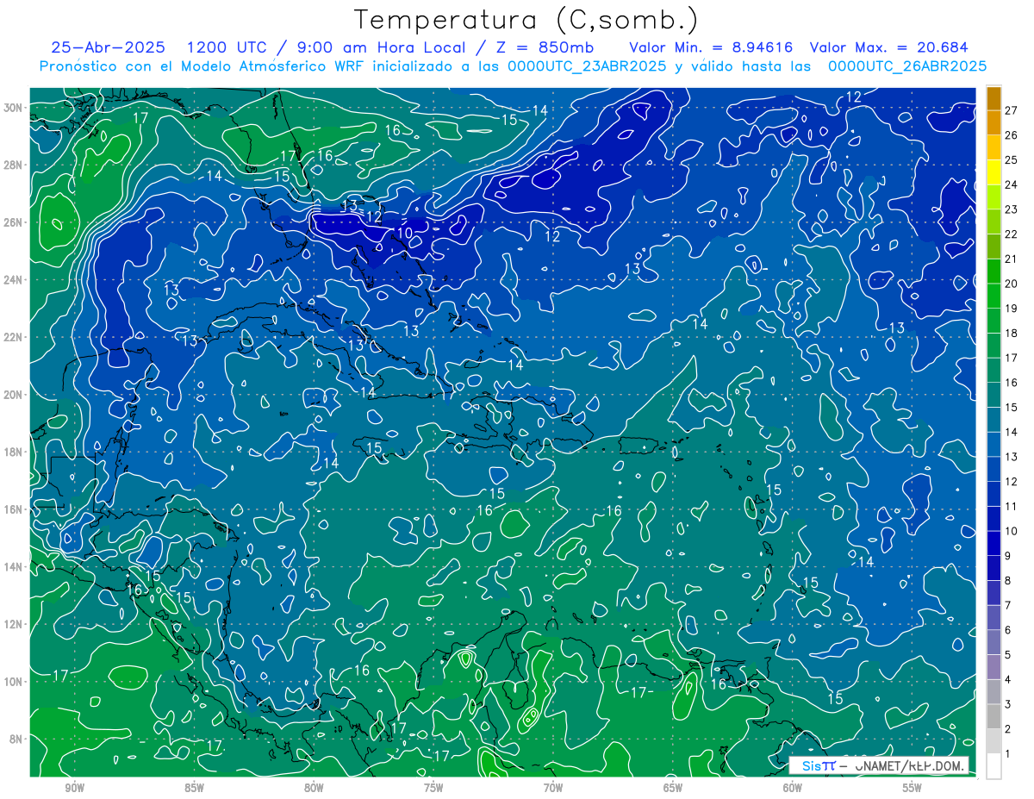The image size is (1034, 799).
Task: Click the "60W" longitude axis label
Action: [793, 788]
